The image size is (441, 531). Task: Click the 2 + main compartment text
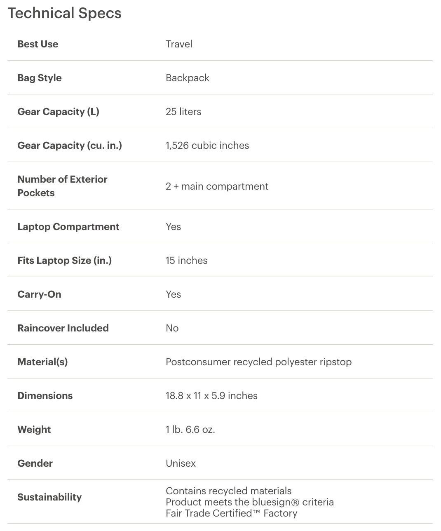(217, 186)
